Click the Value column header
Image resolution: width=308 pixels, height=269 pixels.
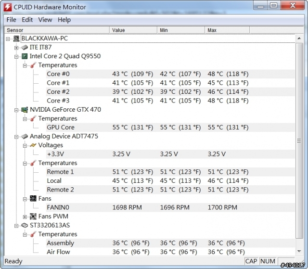pyautogui.click(x=133, y=30)
